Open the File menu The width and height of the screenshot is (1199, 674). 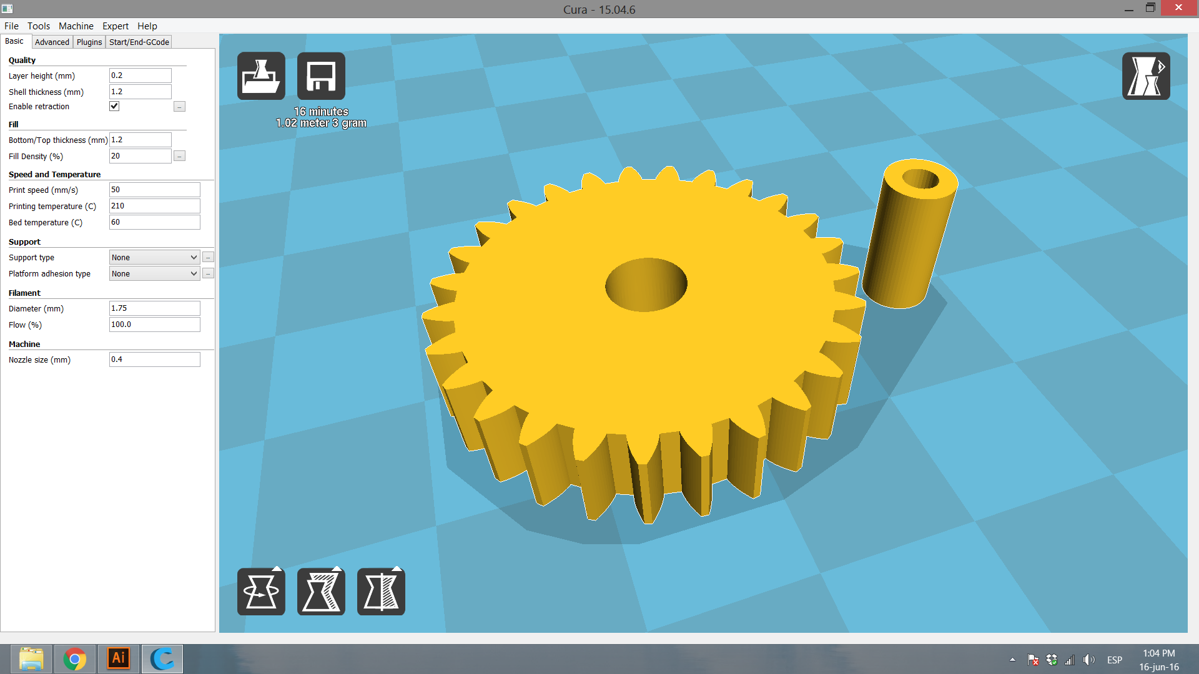[x=11, y=26]
